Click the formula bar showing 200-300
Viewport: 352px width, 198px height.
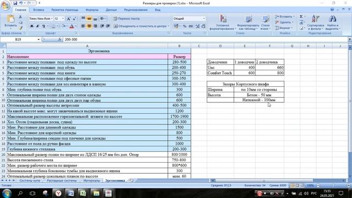(x=205, y=40)
